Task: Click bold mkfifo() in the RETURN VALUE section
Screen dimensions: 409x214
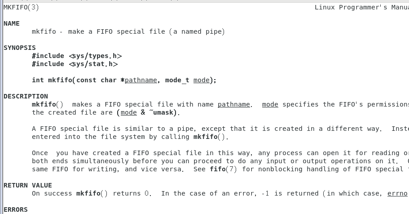Action: 92,193
